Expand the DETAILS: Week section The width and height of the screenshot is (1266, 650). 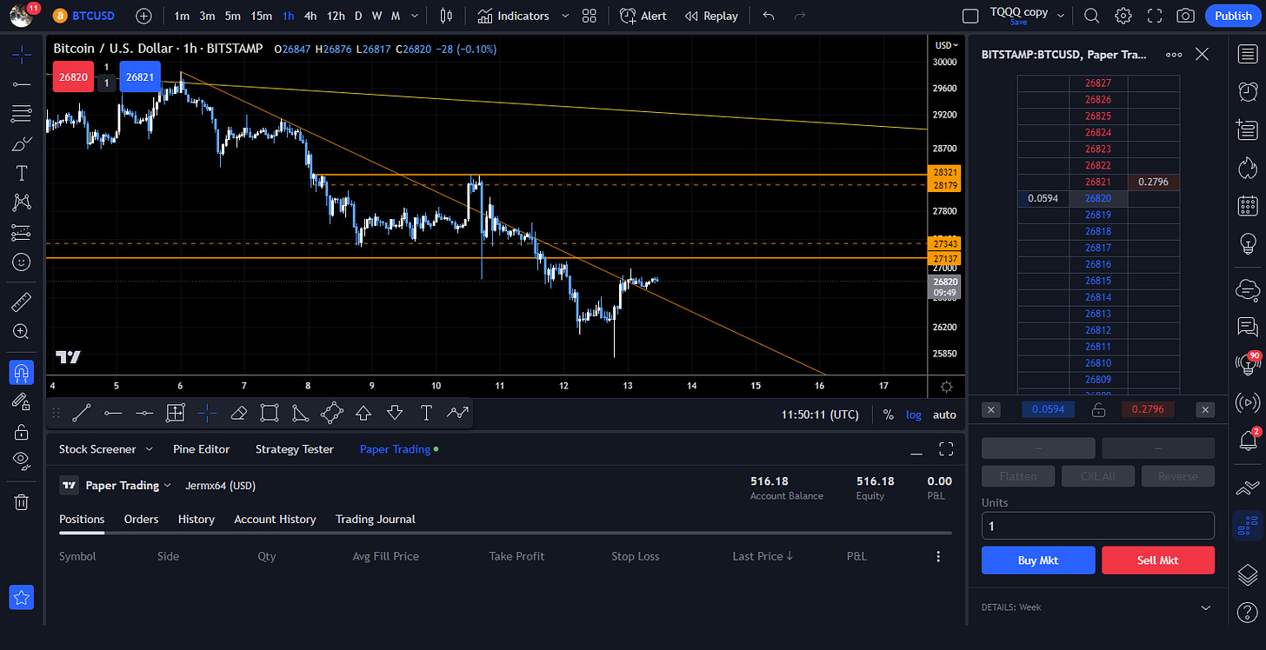tap(1205, 607)
